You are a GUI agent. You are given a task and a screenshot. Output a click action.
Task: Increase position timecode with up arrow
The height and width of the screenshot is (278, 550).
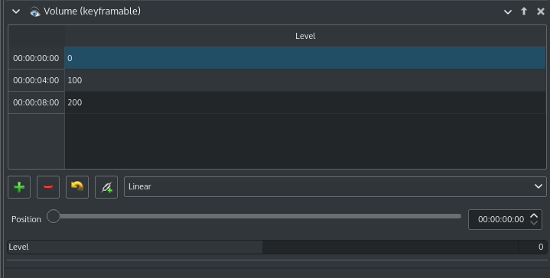(534, 215)
